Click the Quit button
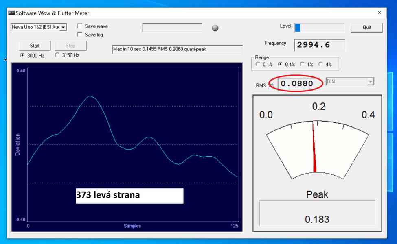 366,28
